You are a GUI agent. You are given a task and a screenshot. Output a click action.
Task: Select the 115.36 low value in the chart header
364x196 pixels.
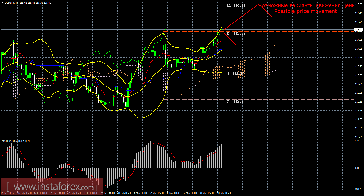(x=39, y=3)
